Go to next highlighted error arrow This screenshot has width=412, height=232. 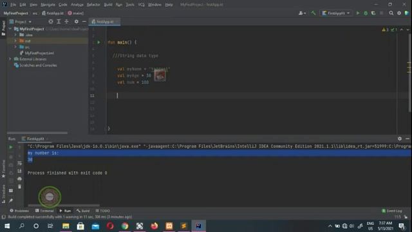[x=407, y=30]
